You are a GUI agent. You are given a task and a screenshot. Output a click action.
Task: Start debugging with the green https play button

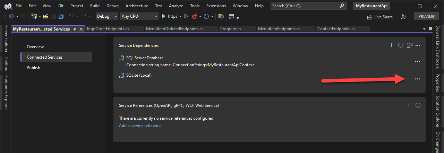164,16
